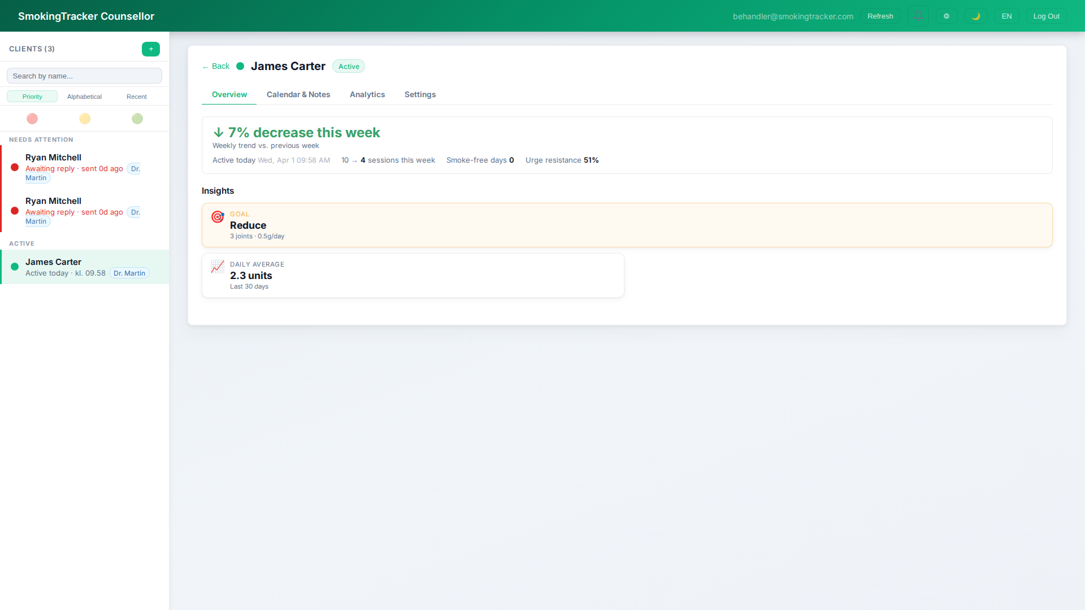Viewport: 1085px width, 610px height.
Task: Open the settings gear icon
Action: point(947,16)
